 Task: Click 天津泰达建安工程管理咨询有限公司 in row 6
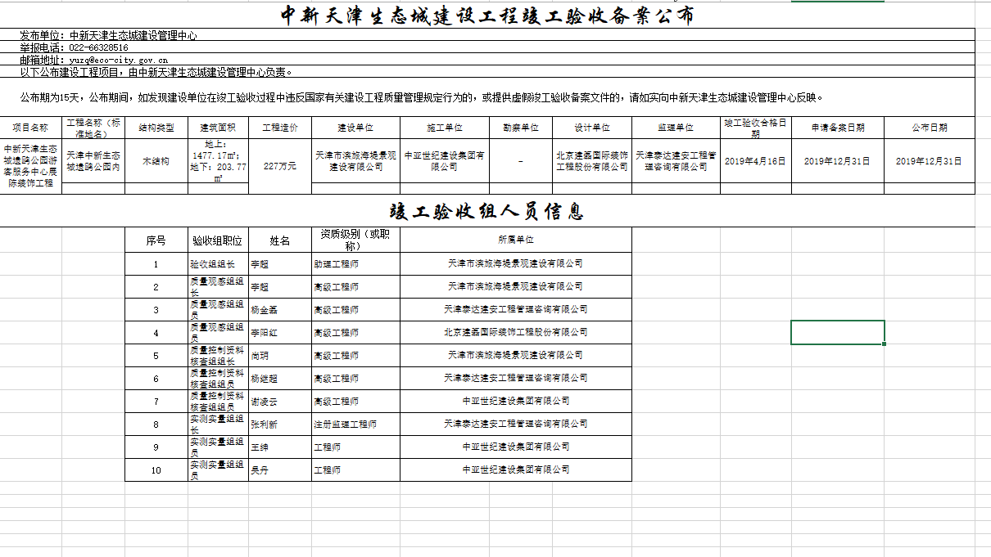coord(516,379)
